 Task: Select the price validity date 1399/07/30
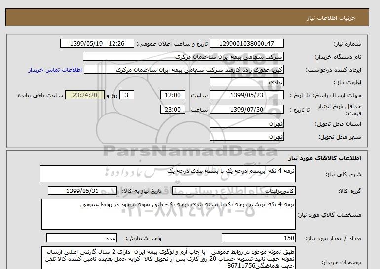[x=246, y=109]
